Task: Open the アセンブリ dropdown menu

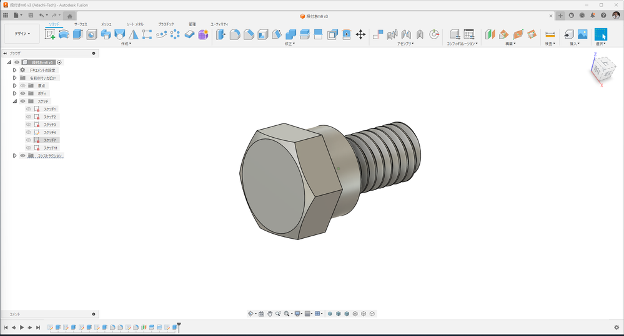Action: click(405, 44)
